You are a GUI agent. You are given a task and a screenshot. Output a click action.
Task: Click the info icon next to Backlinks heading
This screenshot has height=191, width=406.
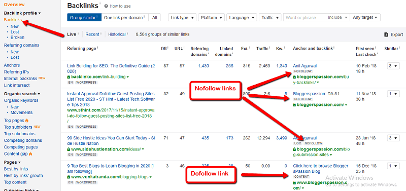(100, 4)
